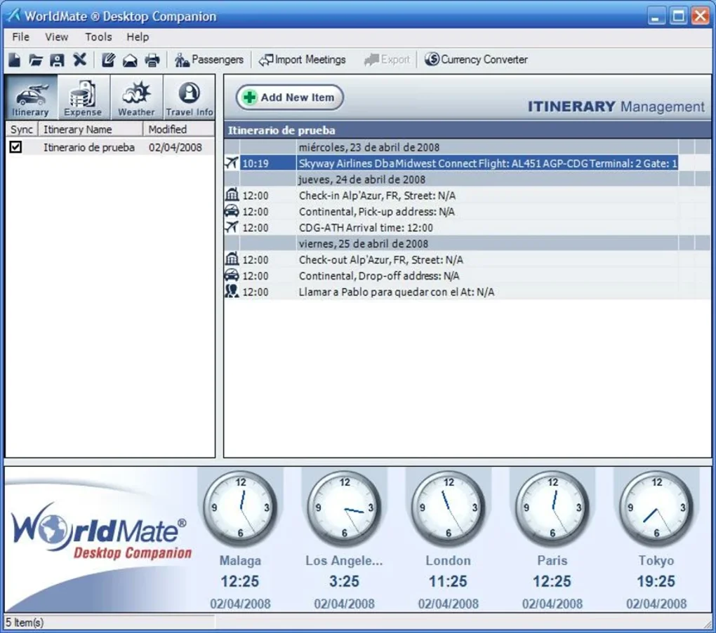Open Passengers from the toolbar
Screen dimensions: 716x633
[x=209, y=60]
